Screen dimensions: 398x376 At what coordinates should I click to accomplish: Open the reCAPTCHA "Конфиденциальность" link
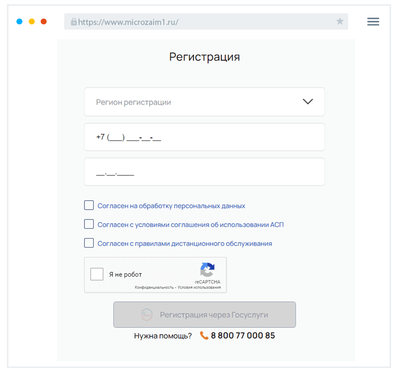point(154,287)
